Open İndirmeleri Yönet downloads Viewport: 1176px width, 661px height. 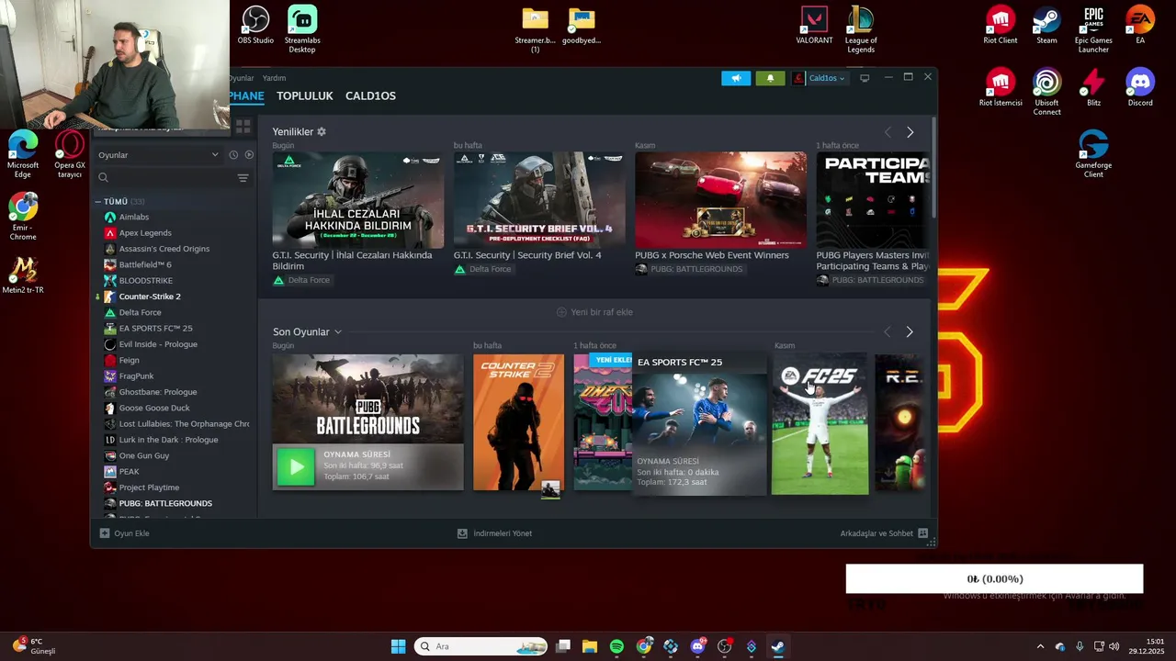pyautogui.click(x=494, y=533)
